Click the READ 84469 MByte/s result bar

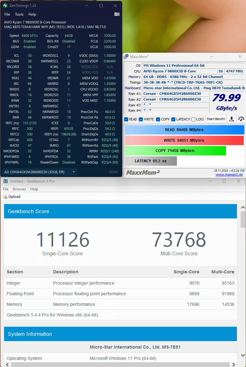click(184, 130)
